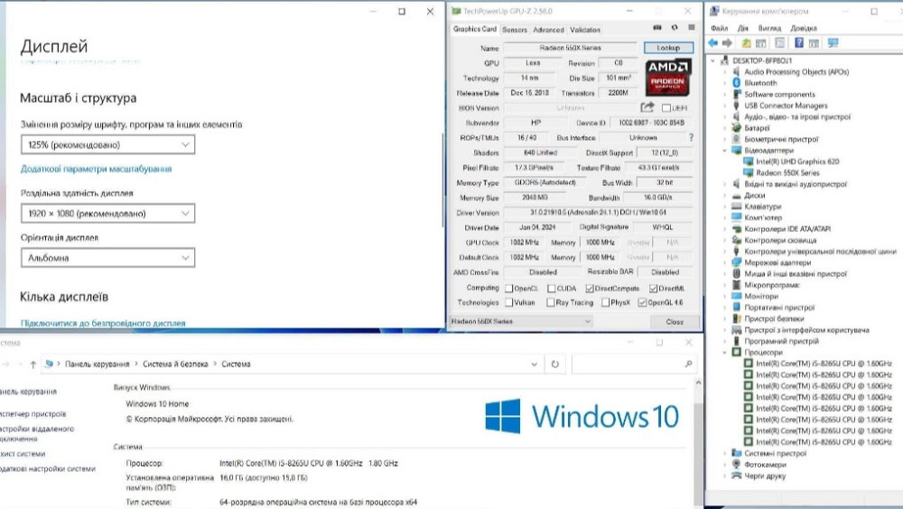Select Radeon 550X Series in device tree
903x509 pixels.
tap(787, 172)
